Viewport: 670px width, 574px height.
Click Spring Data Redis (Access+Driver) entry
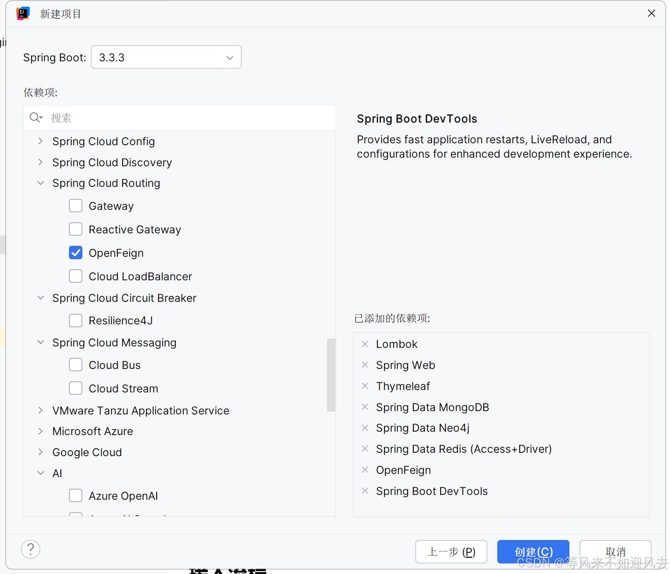point(464,449)
